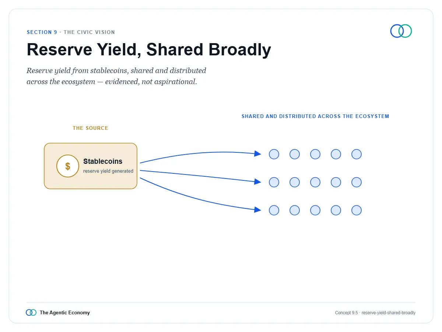Click the last circle in the middle row
This screenshot has width=442, height=332.
click(357, 182)
